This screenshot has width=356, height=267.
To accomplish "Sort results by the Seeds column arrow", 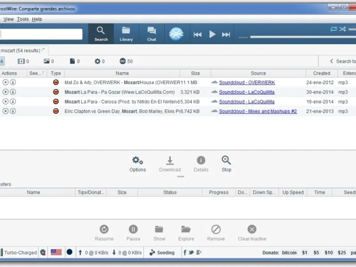I will pyautogui.click(x=43, y=73).
